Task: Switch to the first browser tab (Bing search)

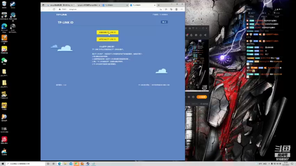Action: [60, 5]
